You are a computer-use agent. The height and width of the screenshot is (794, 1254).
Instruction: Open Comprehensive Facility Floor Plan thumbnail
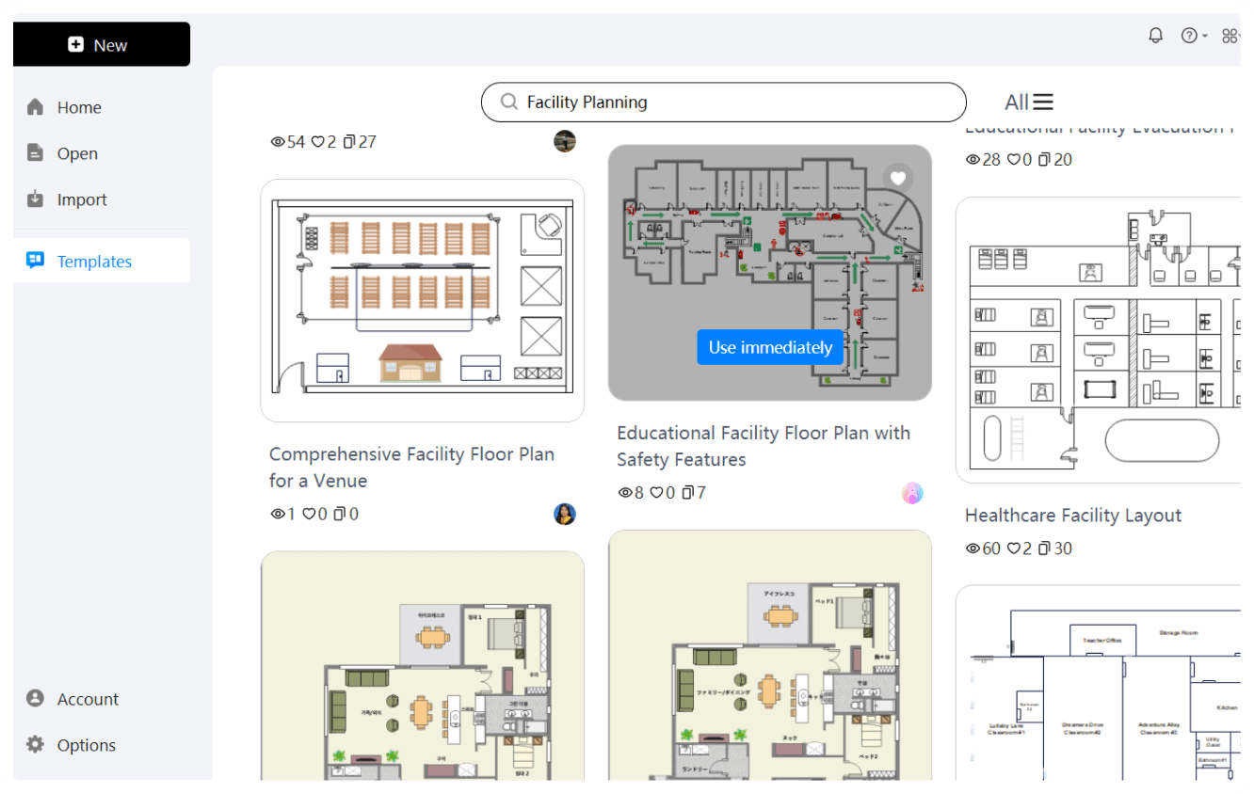pyautogui.click(x=423, y=300)
